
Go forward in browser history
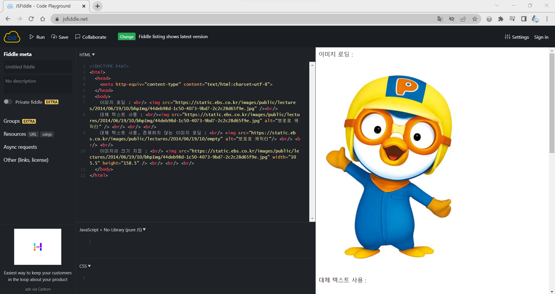coord(20,19)
